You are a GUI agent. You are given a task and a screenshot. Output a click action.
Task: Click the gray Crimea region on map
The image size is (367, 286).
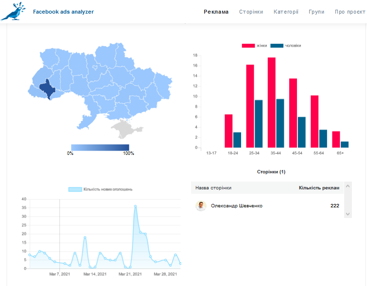click(125, 129)
